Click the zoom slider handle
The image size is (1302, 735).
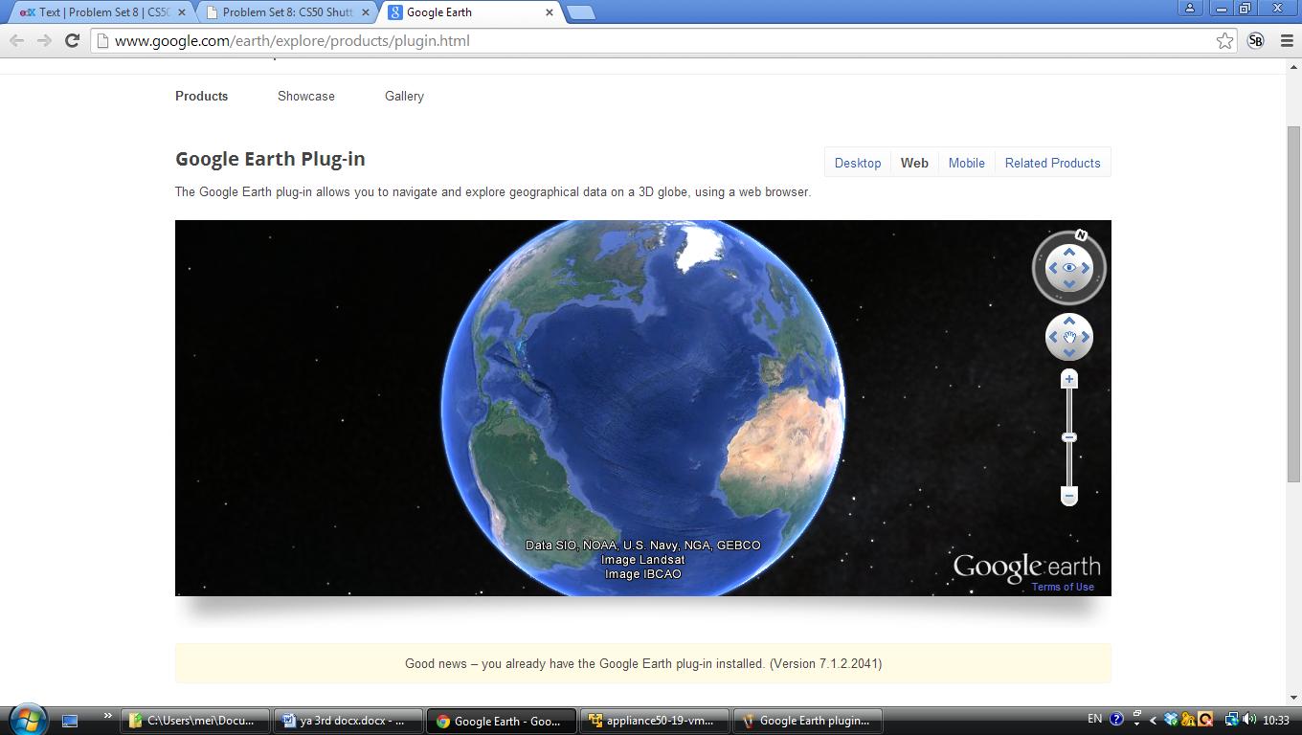pos(1069,437)
